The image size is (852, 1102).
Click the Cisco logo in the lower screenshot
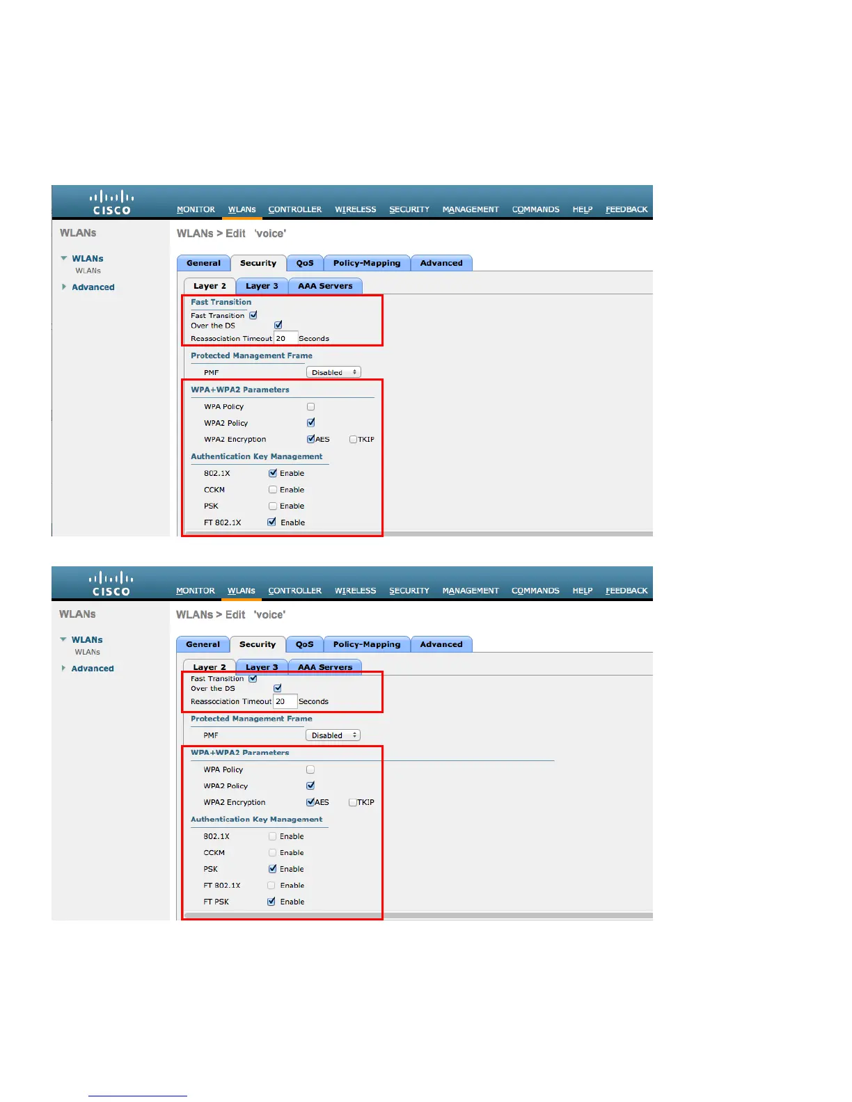pyautogui.click(x=111, y=583)
